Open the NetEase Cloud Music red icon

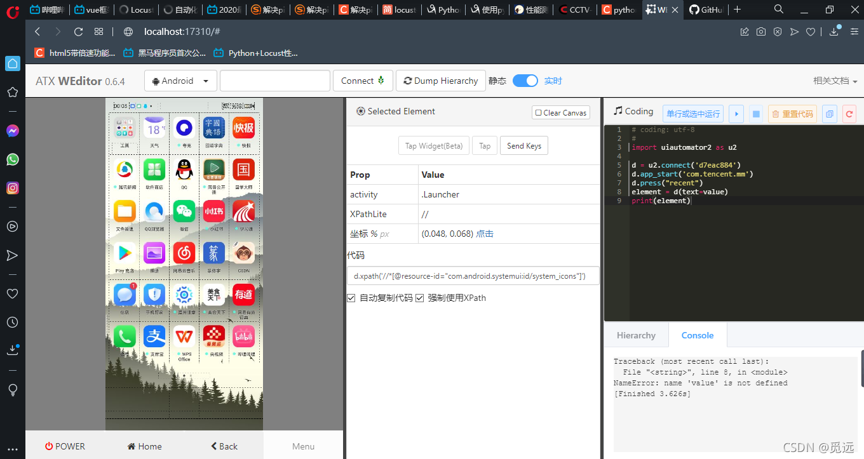click(184, 253)
